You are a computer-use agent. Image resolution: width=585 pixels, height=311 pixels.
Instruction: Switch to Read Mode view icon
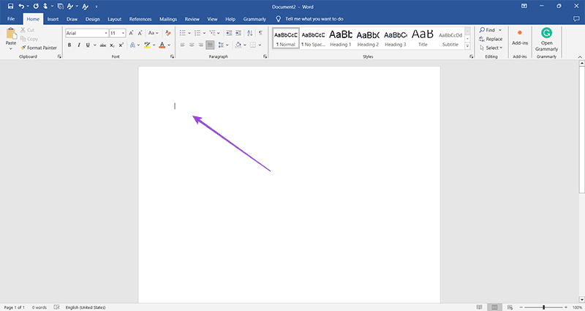point(480,307)
